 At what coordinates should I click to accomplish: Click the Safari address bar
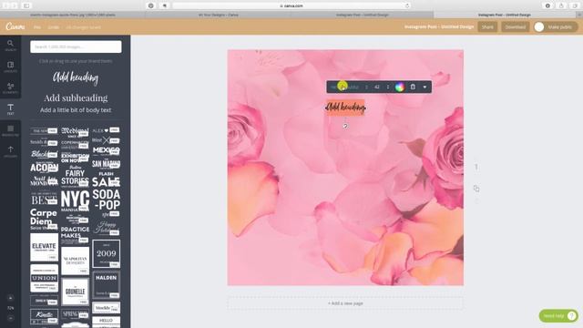[x=291, y=5]
